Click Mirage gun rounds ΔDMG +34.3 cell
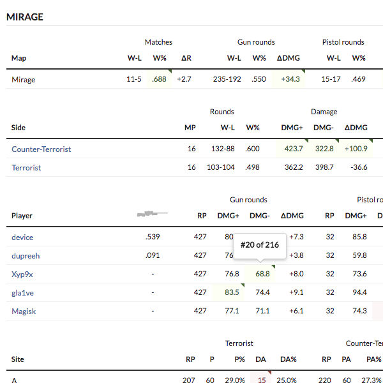 [x=289, y=79]
